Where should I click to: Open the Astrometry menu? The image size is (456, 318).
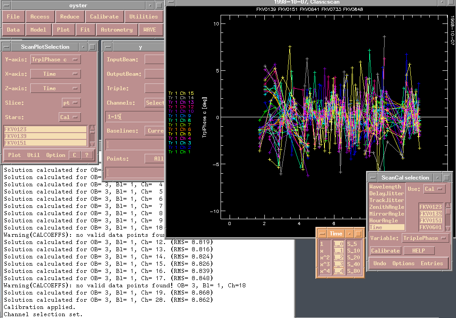pyautogui.click(x=117, y=30)
